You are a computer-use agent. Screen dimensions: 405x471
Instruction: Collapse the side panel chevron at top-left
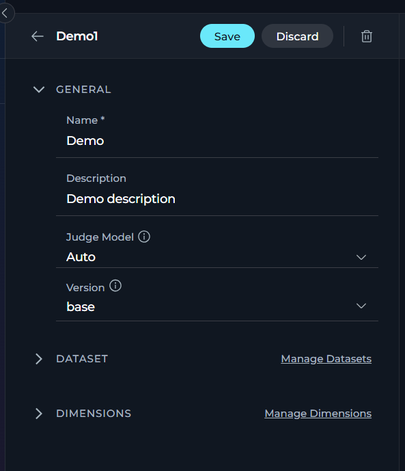click(x=5, y=13)
